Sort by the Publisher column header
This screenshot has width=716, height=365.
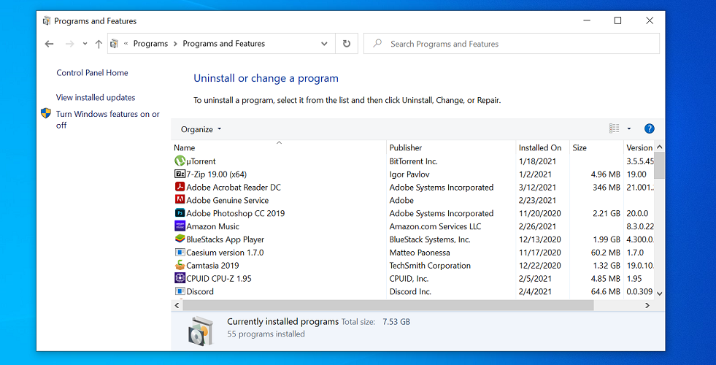pos(406,147)
